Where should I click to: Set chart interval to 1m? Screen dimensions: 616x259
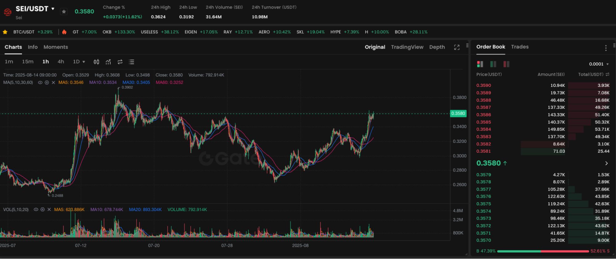coord(9,62)
